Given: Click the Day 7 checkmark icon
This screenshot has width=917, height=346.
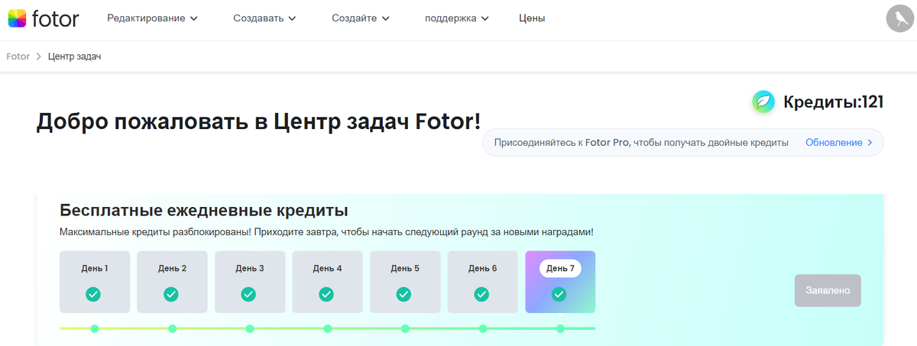Looking at the screenshot, I should 559,294.
